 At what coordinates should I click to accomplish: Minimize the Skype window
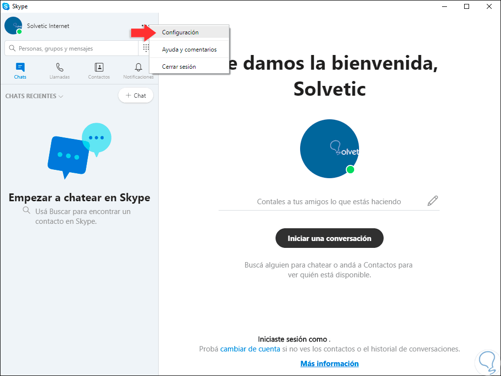[x=445, y=6]
